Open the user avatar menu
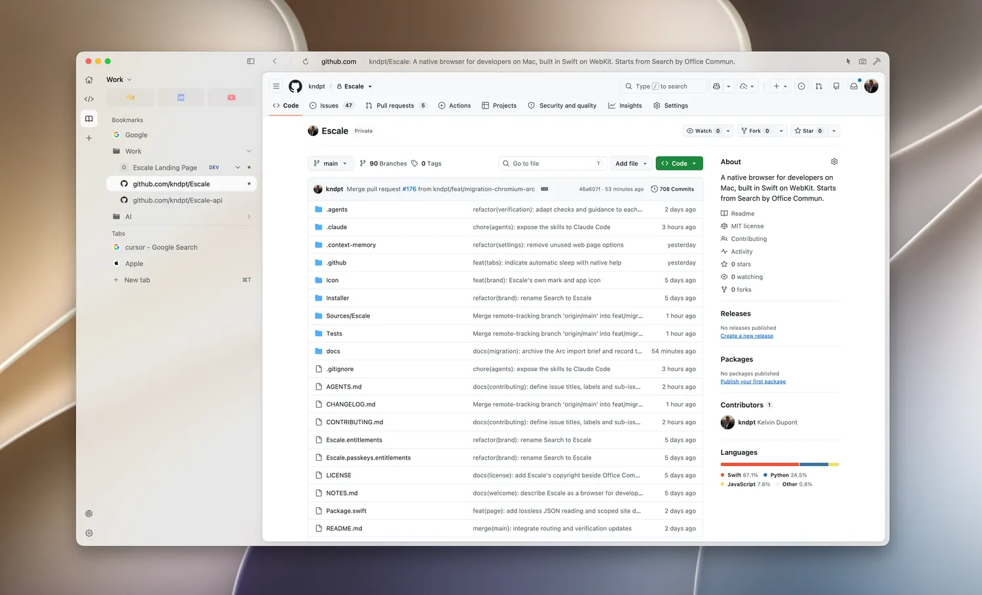This screenshot has width=982, height=595. [x=871, y=86]
